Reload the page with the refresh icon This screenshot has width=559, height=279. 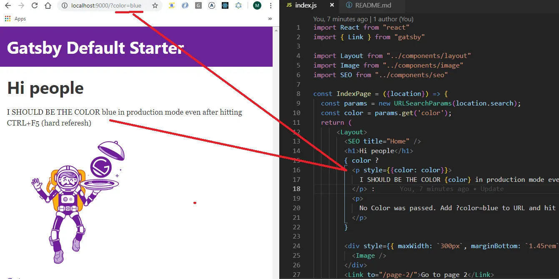tap(35, 6)
